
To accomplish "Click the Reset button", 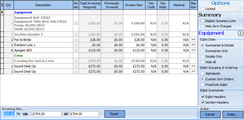I will pyautogui.click(x=114, y=114).
